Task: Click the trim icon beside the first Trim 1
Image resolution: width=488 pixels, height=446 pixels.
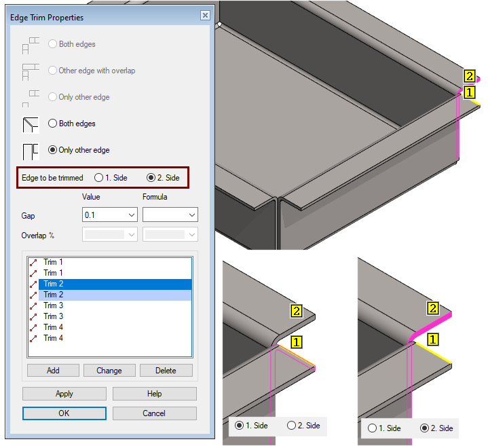Action: coord(33,263)
